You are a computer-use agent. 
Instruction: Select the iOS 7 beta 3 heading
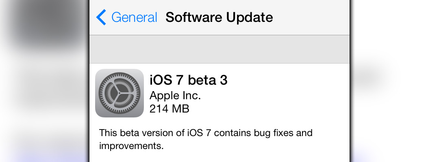coord(189,80)
